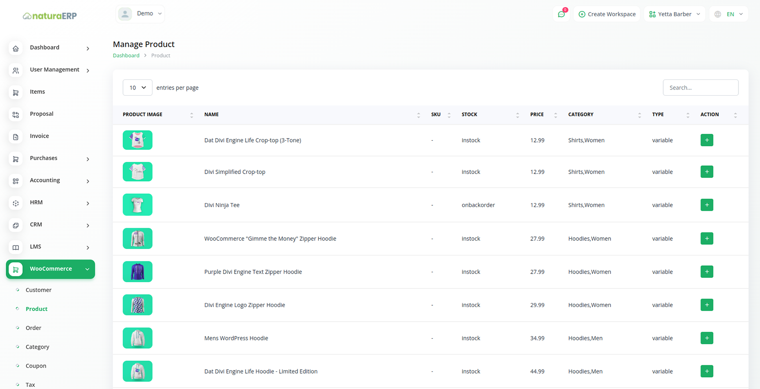Click the 'Hoodies,Men' category for Mens WordPress Hoodie
Viewport: 760px width, 389px height.
585,338
